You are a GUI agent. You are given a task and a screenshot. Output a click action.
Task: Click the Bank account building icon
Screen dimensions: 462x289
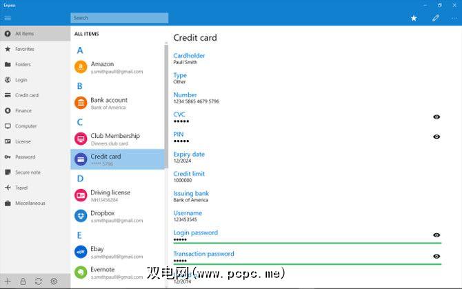tap(81, 103)
